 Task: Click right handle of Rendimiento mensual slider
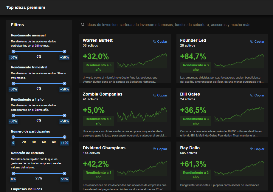point(64,52)
